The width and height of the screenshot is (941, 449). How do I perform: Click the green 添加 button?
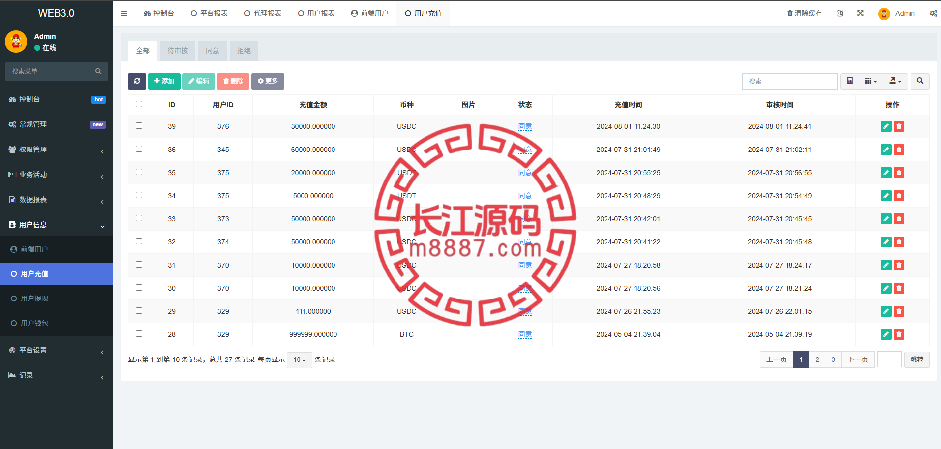coord(164,81)
